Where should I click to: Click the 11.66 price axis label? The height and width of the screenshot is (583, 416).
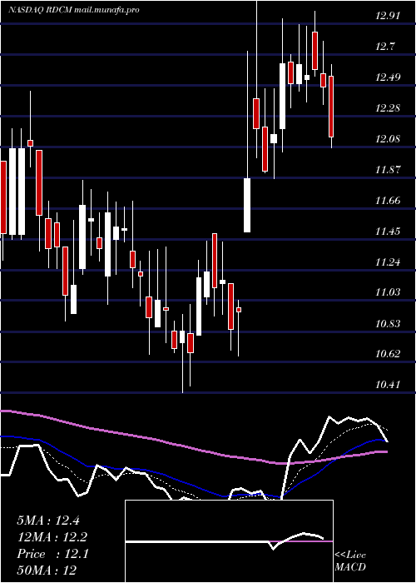[388, 201]
